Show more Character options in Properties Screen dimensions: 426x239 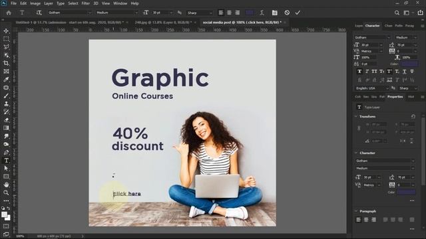coord(412,200)
